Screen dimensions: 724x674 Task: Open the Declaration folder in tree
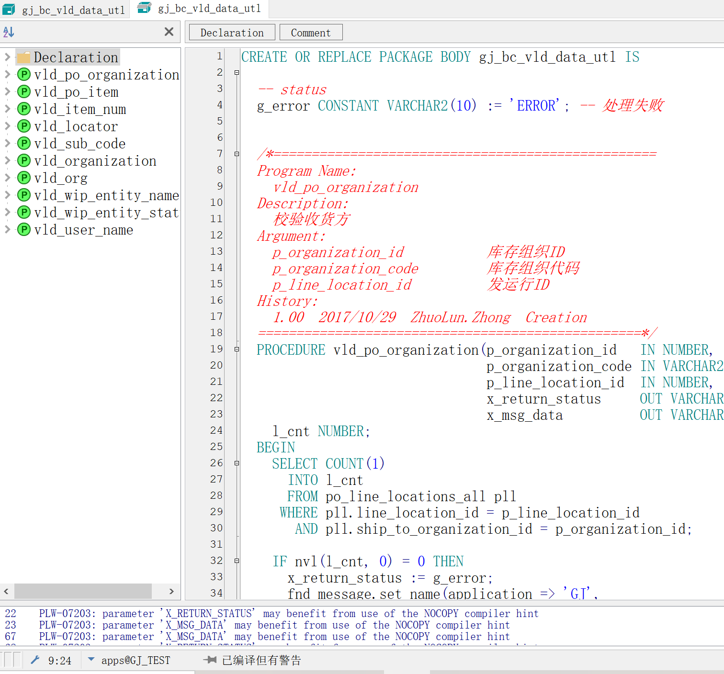(x=24, y=57)
